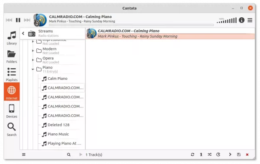The image size is (260, 164).
Task: Toggle repeat mode
Action: (192, 155)
